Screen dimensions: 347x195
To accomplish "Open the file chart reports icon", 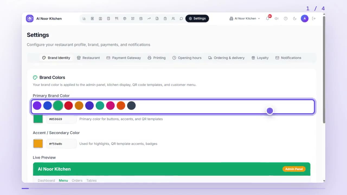I will (x=157, y=19).
